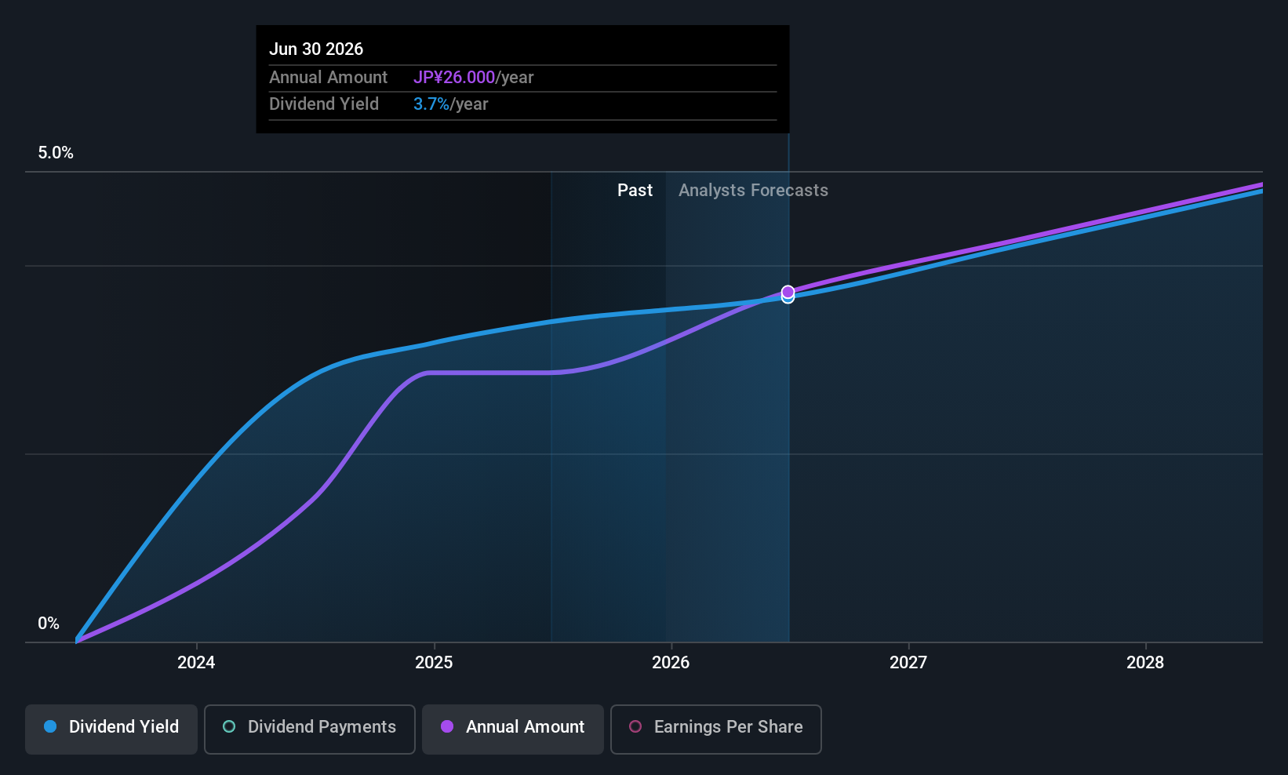This screenshot has height=775, width=1288.
Task: Click the 2026 x-axis label
Action: (671, 662)
